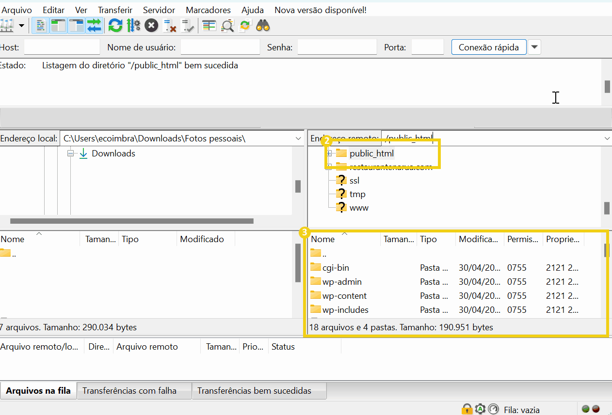This screenshot has width=612, height=415.
Task: Open the Site Manager dropdown arrow
Action: coord(21,26)
